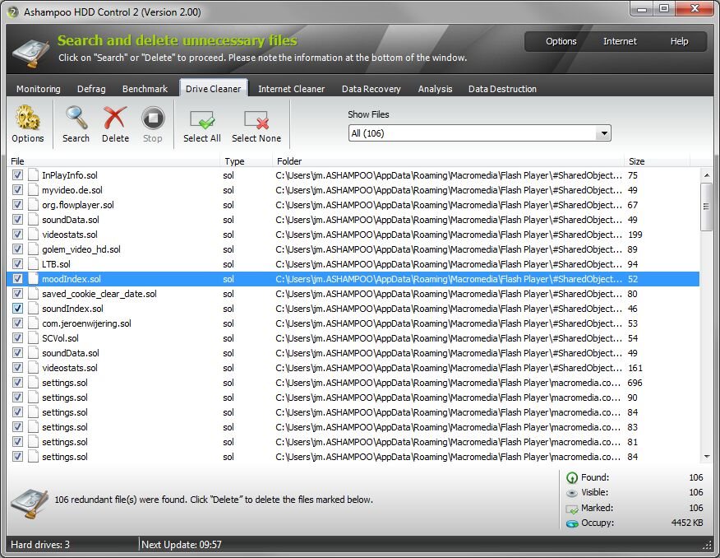The width and height of the screenshot is (720, 558).
Task: Uncheck the myvideo.de.sol checkbox
Action: coord(17,190)
